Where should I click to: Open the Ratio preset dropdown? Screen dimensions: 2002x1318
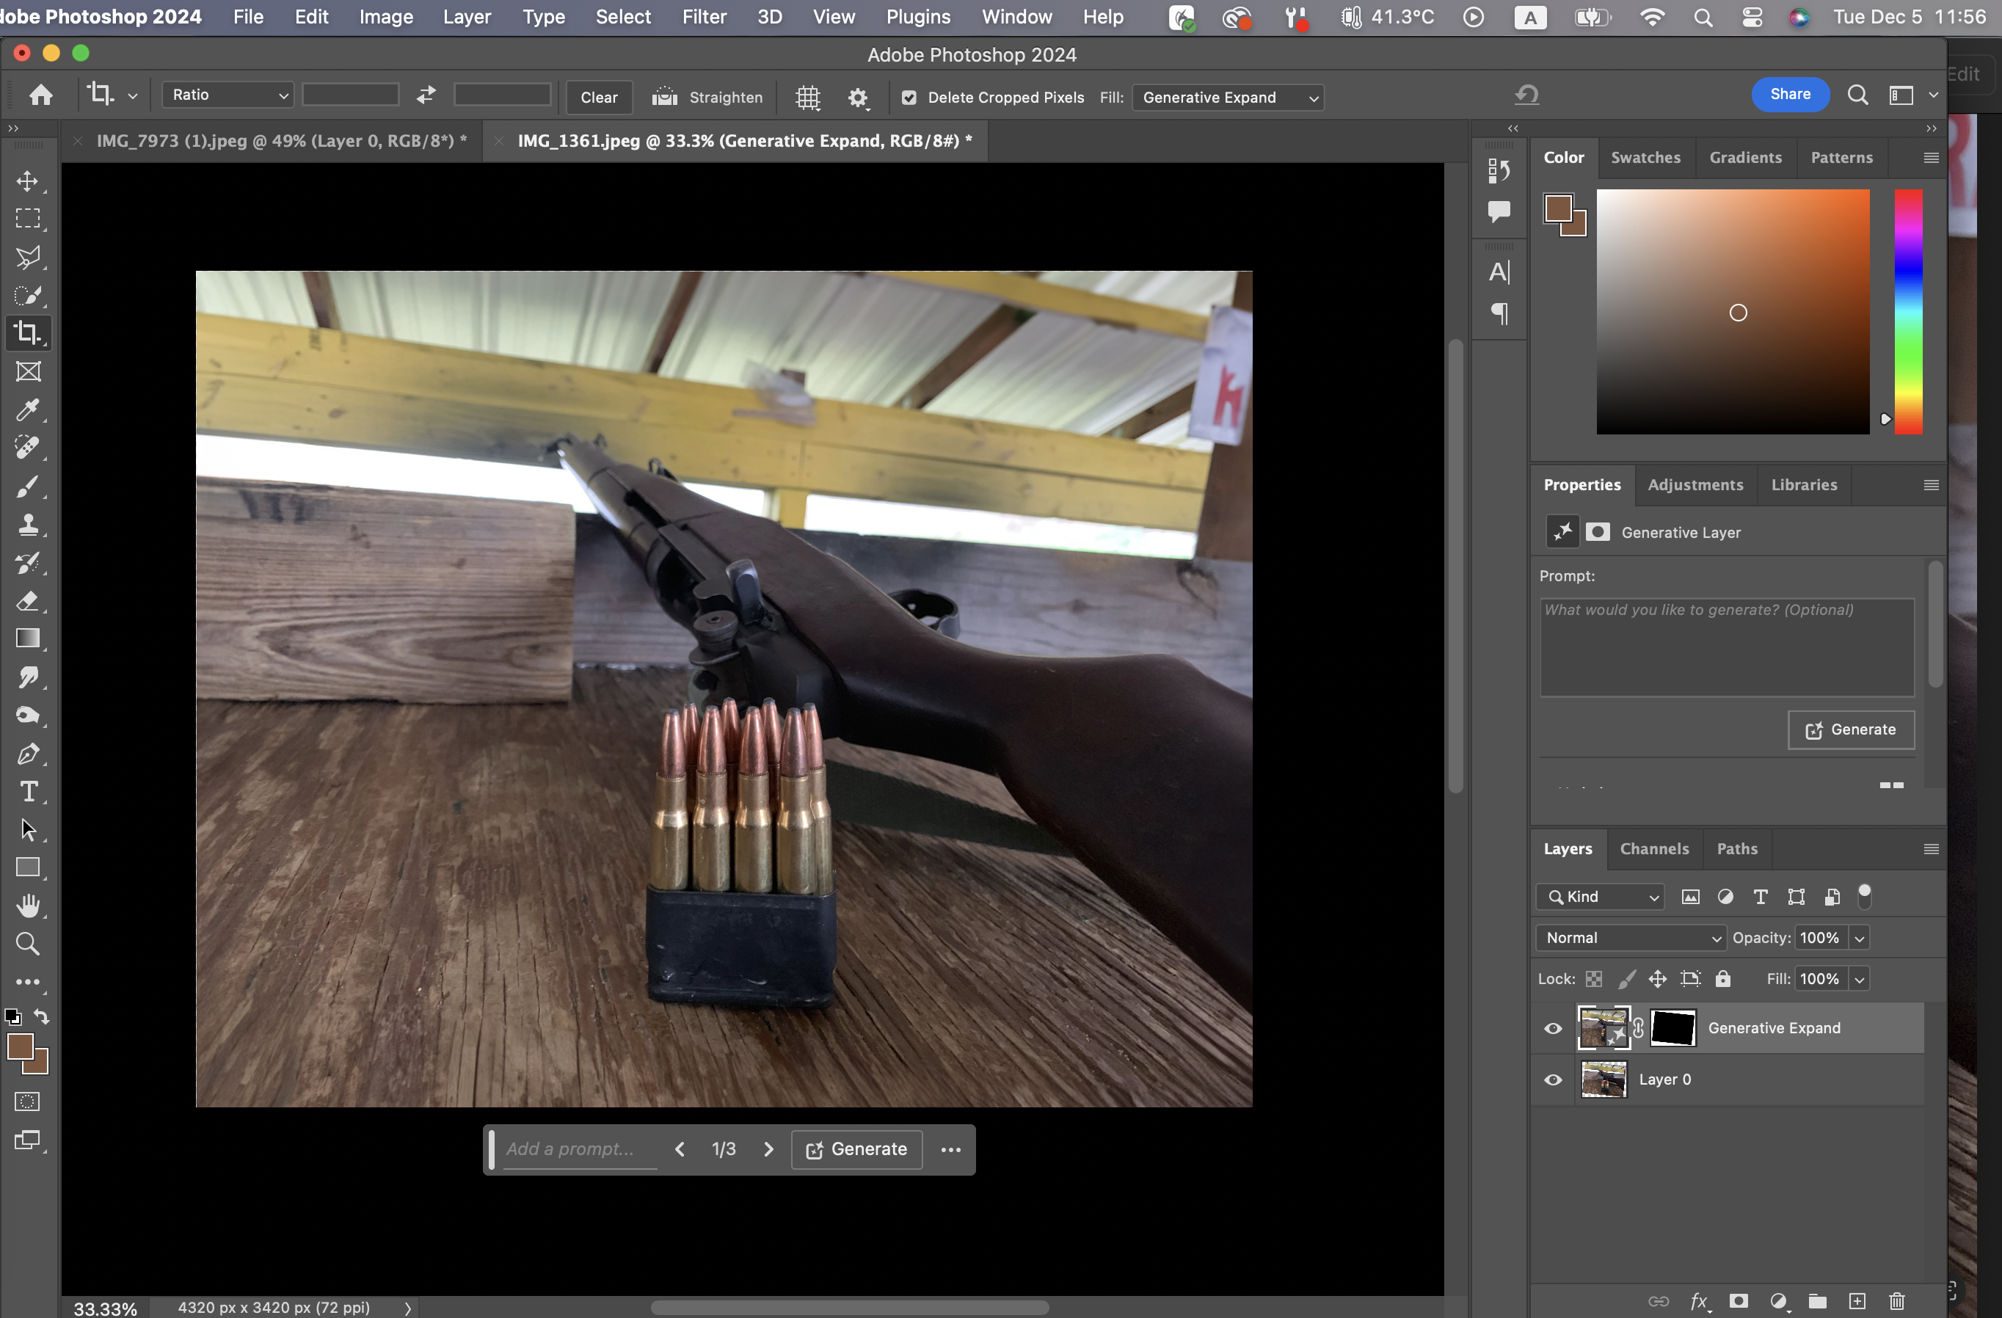coord(228,95)
